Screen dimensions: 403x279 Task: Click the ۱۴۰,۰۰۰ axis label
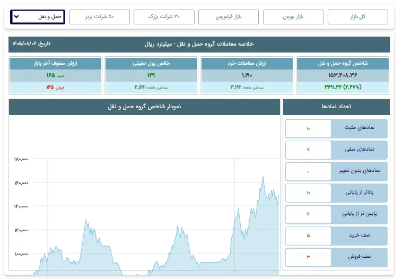(x=21, y=206)
